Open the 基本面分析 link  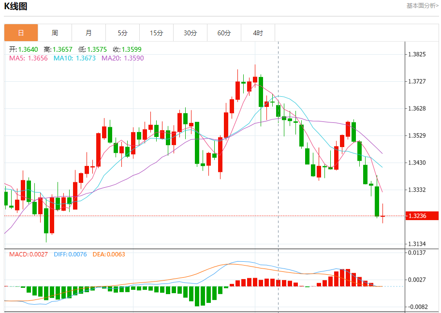(422, 6)
